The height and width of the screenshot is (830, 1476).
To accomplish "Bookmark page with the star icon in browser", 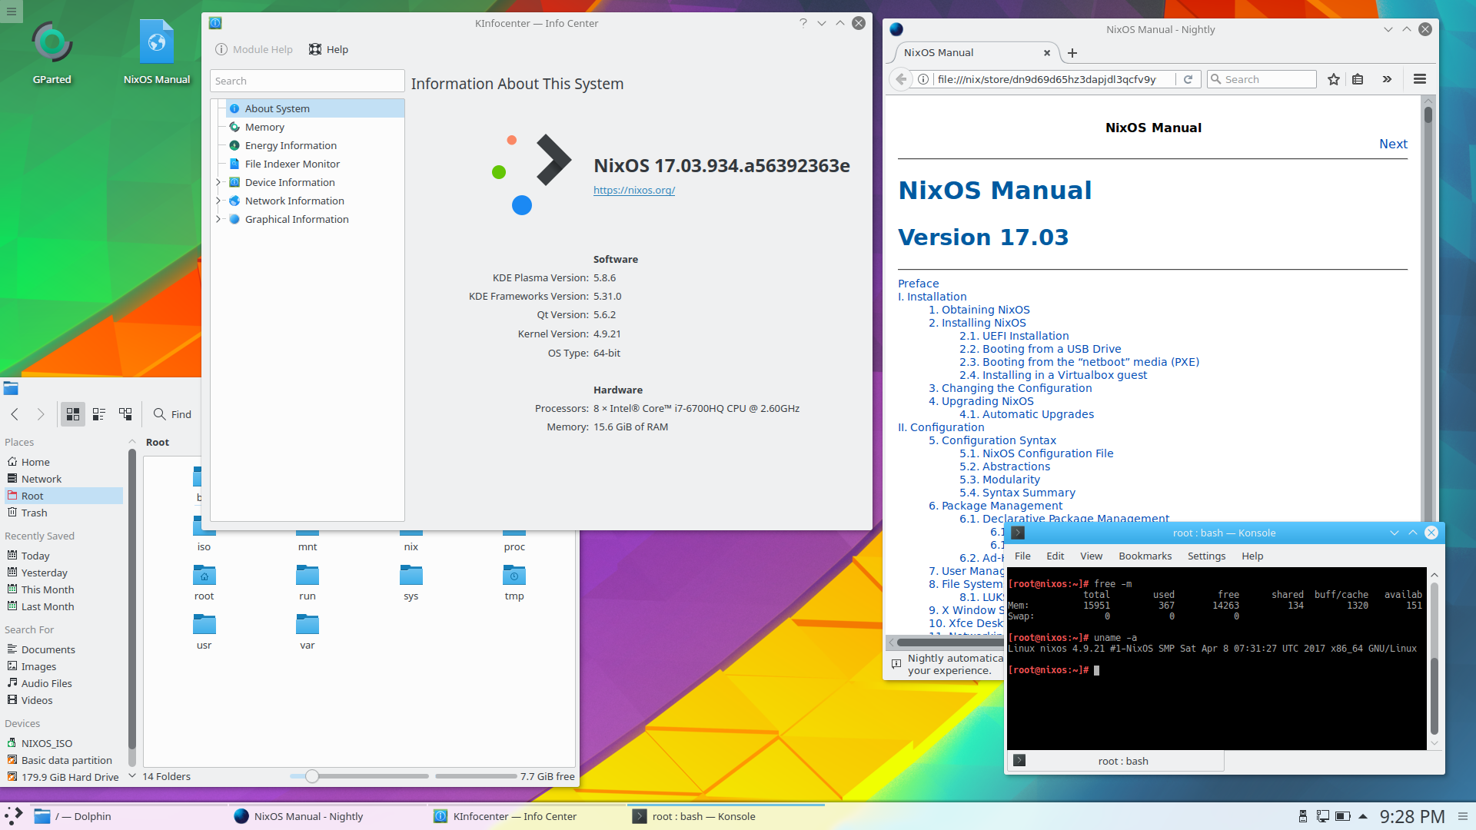I will click(x=1334, y=79).
